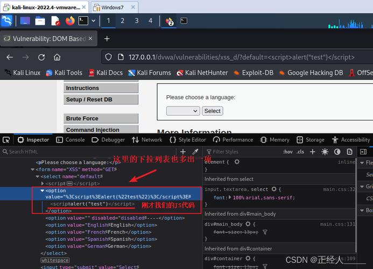Viewport: 373px width, 269px height.
Task: Toggle the three-pane inspector layout
Action: (363, 152)
